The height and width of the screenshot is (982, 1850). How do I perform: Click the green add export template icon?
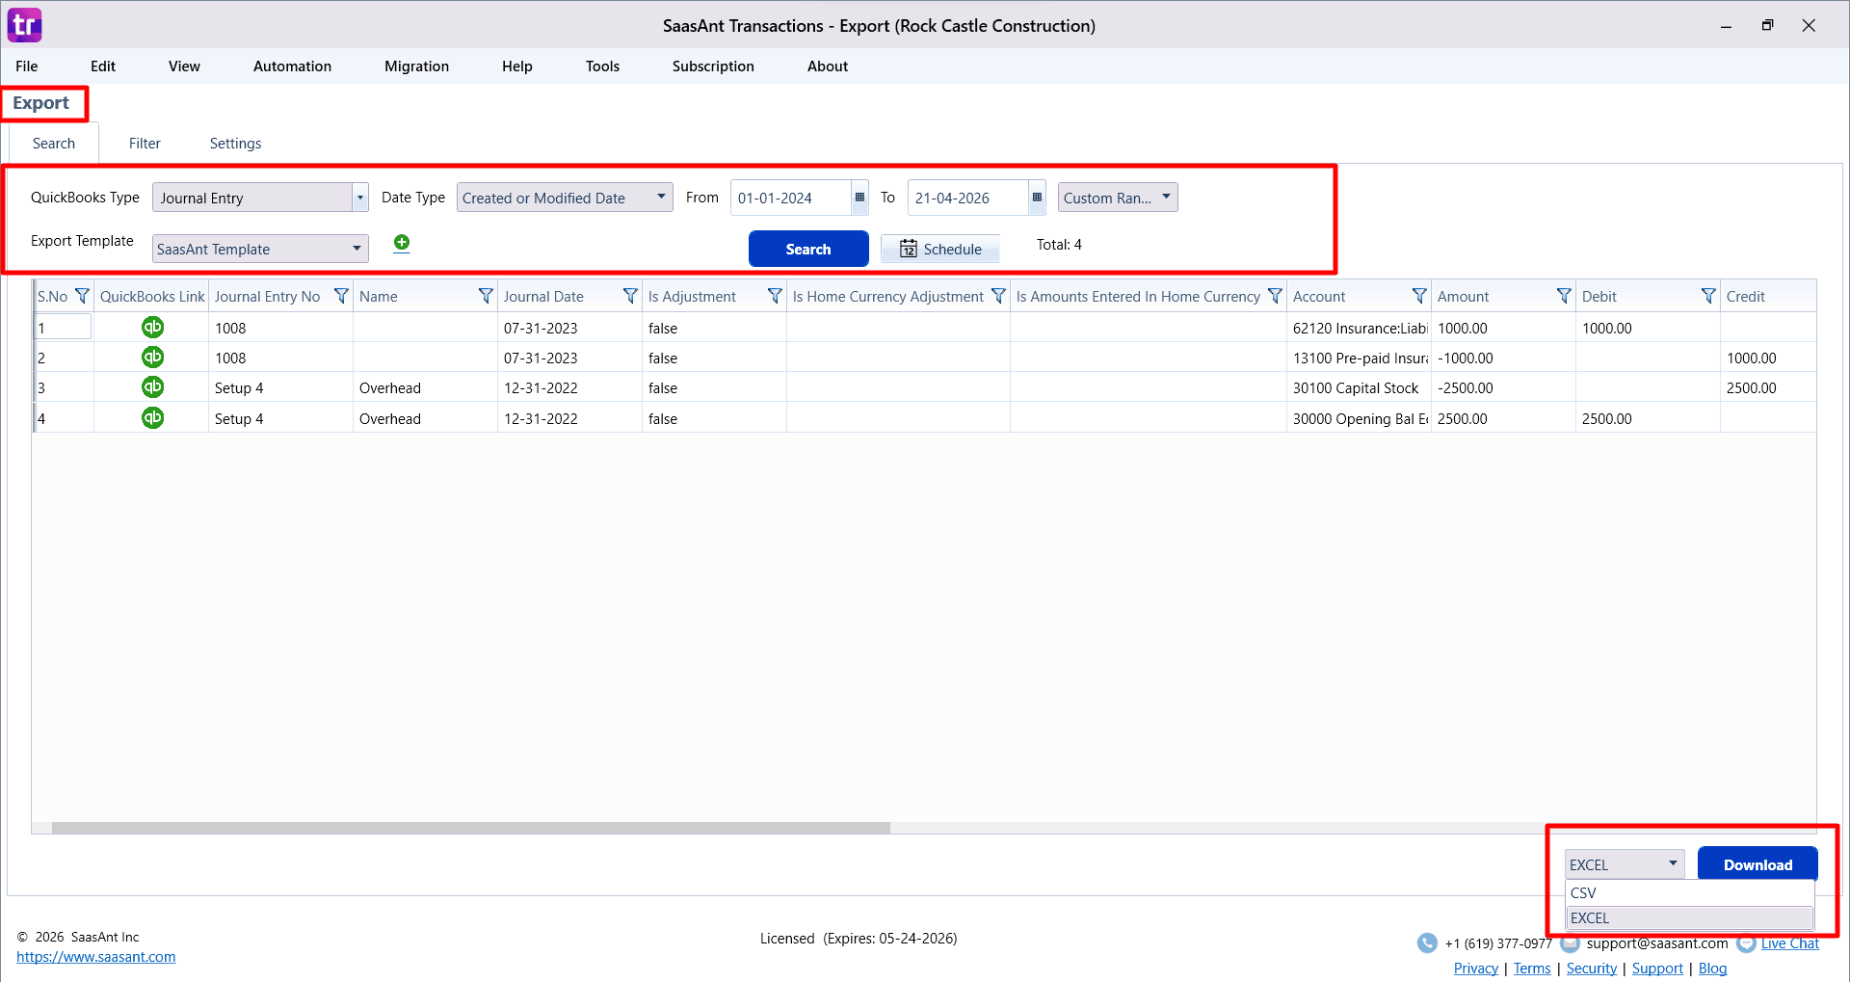(x=402, y=243)
